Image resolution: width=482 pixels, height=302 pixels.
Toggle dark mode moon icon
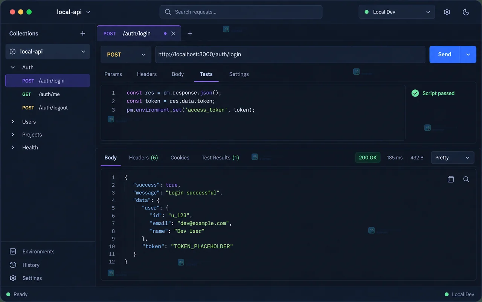466,12
